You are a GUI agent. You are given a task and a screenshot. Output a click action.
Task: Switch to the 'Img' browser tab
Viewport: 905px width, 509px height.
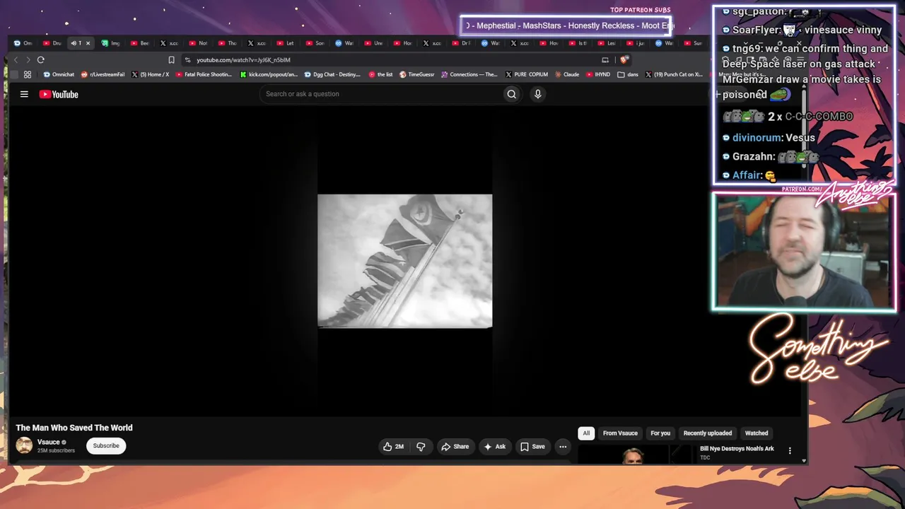click(x=110, y=43)
